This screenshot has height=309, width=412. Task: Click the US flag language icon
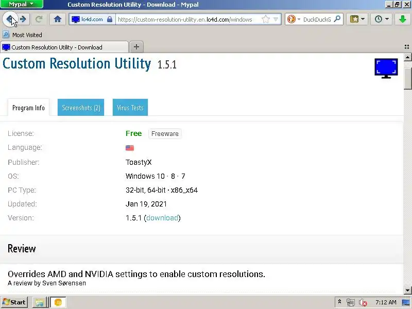[130, 148]
